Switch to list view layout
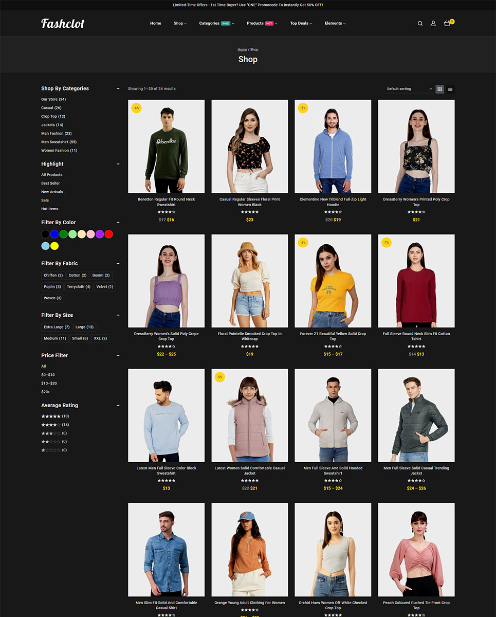 pos(450,89)
